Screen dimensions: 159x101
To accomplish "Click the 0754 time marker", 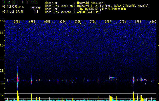I will coord(62,22).
